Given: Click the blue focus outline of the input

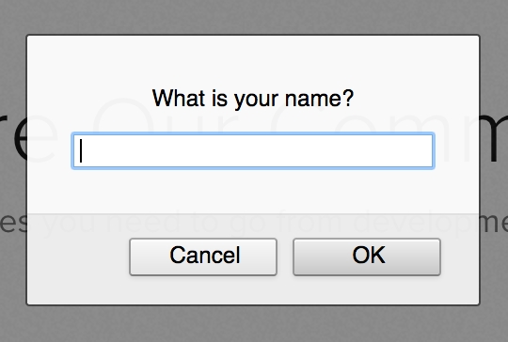Looking at the screenshot, I should coord(253,134).
